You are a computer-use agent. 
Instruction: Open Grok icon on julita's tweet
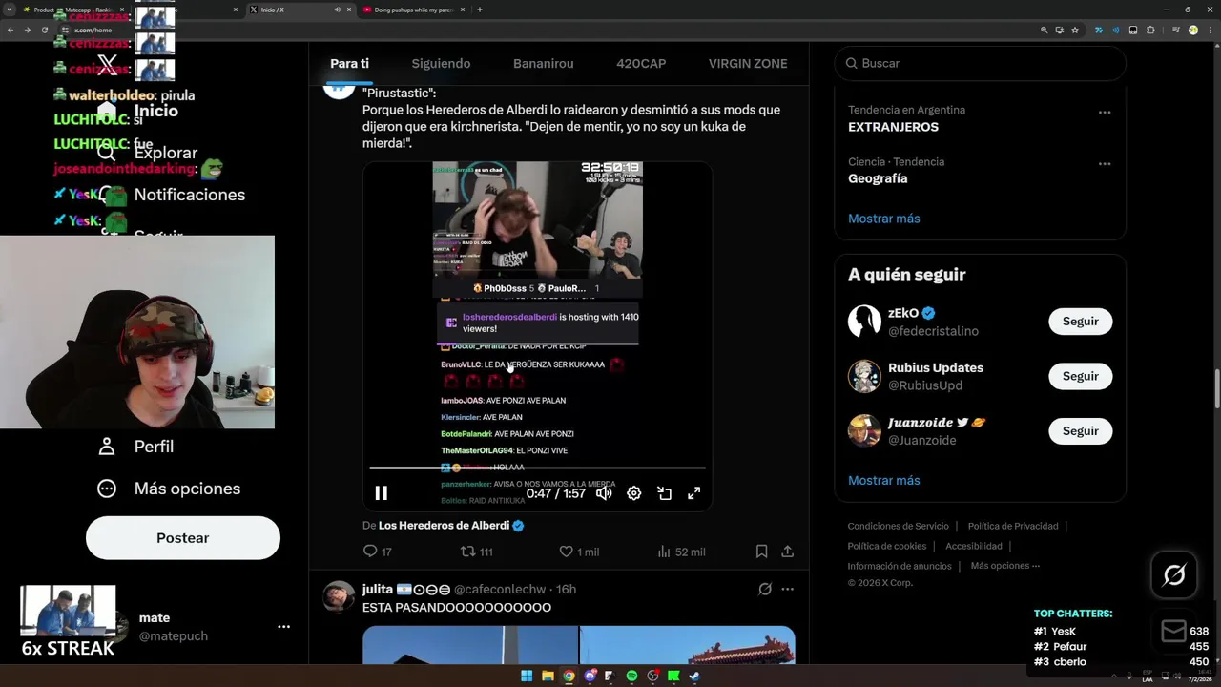(765, 590)
